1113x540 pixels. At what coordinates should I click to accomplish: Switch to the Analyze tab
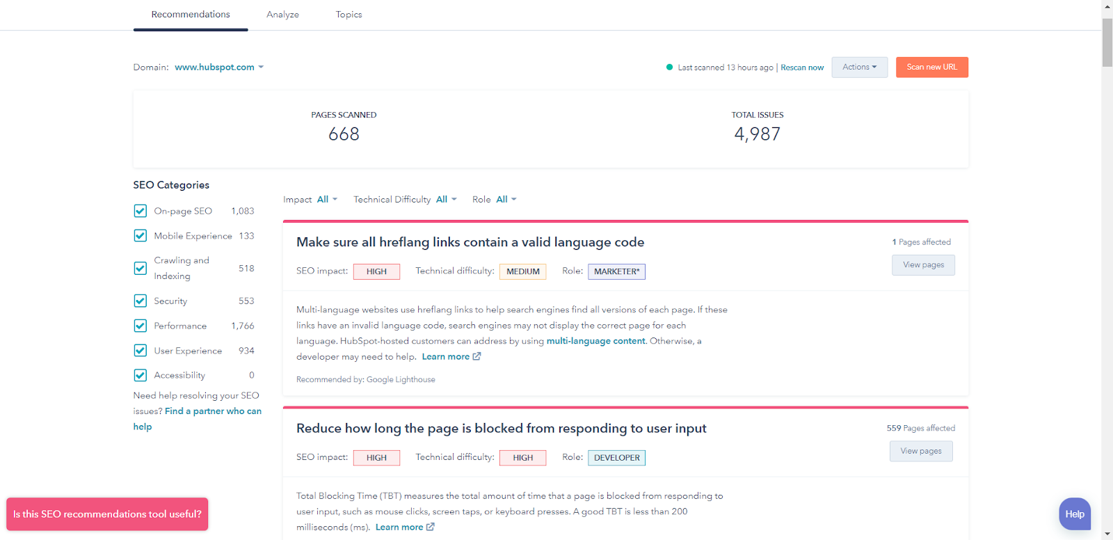point(282,14)
